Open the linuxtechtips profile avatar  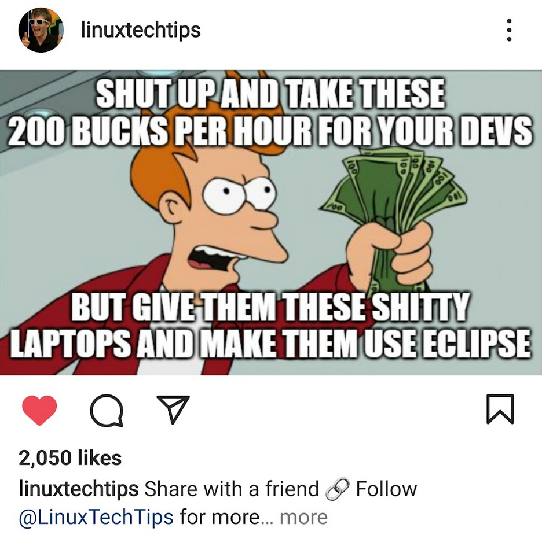(41, 30)
